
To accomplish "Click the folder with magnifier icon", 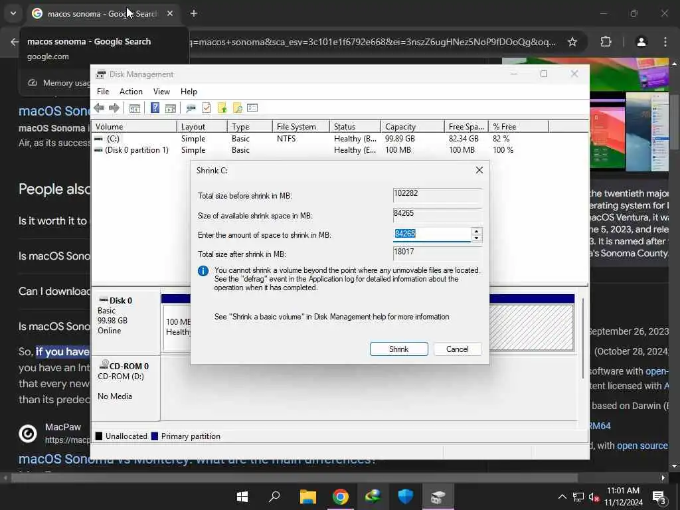I will [x=237, y=108].
